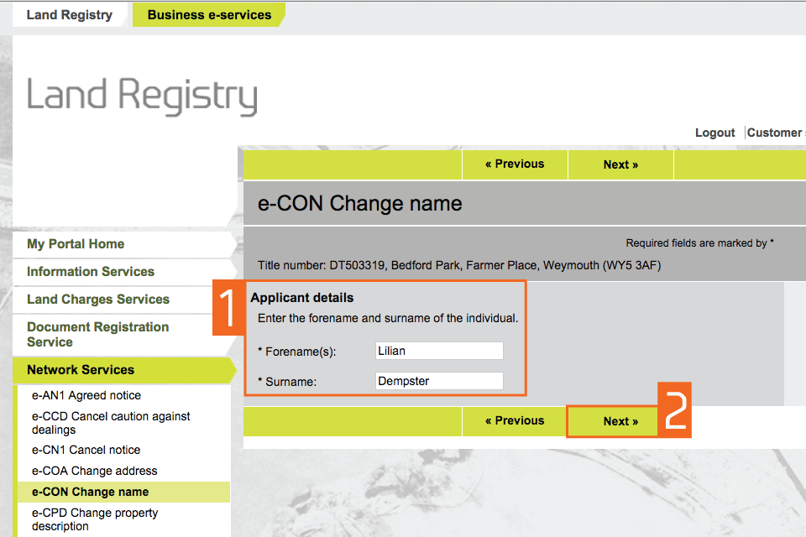Click the Logout link
806x537 pixels.
714,133
